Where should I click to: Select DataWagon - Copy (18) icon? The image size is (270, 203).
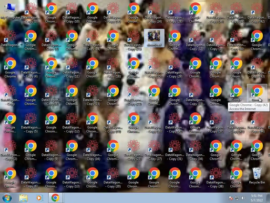click(113, 67)
